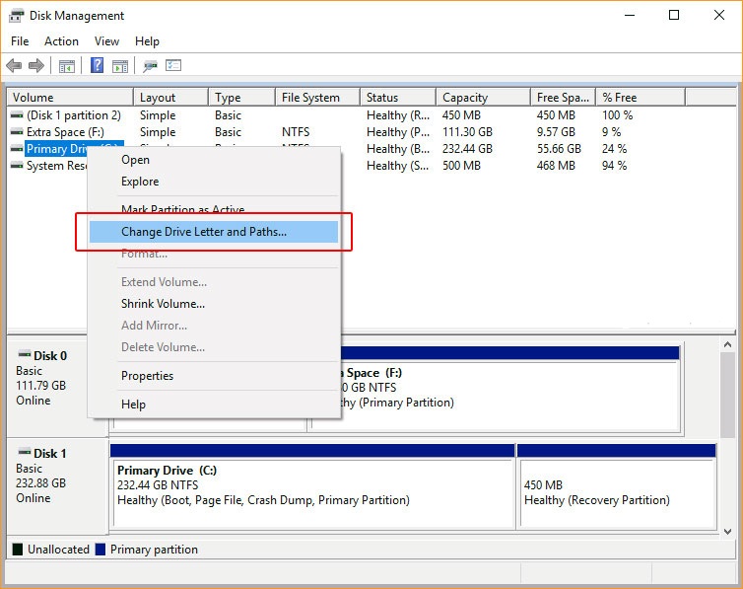743x589 pixels.
Task: Click the scroll down arrow in disk pane
Action: (728, 530)
